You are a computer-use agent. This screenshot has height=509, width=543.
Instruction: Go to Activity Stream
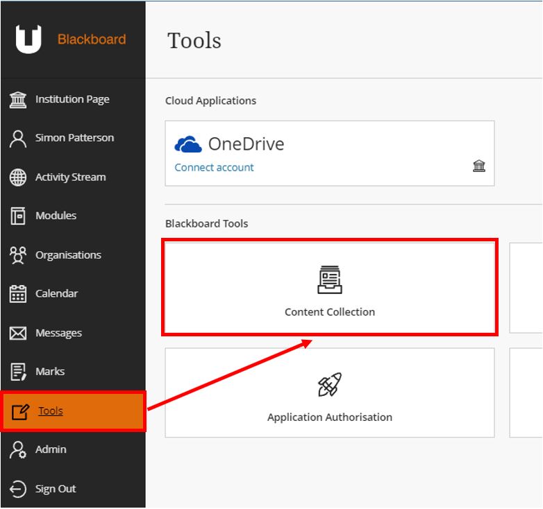[73, 178]
